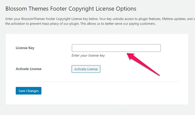Click the "Enter your license key" hint text

pos(88,55)
